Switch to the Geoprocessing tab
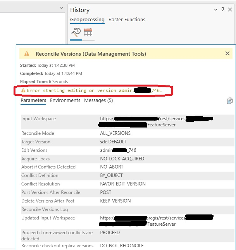Image resolution: width=236 pixels, height=250 pixels. point(87,20)
